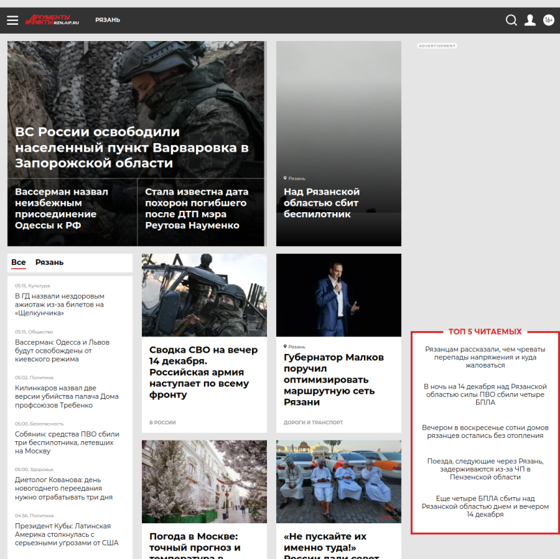Open the hamburger menu icon

point(12,20)
